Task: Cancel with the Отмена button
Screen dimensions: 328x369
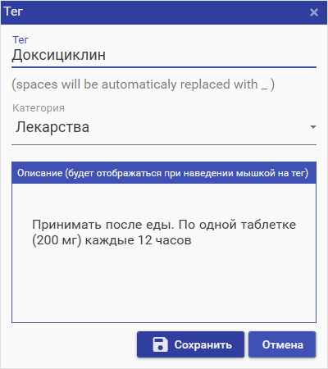Action: click(282, 344)
